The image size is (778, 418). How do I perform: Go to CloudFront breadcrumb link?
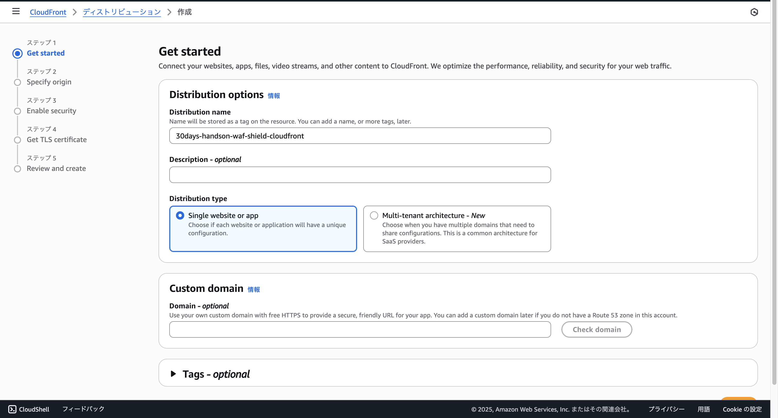[x=48, y=12]
